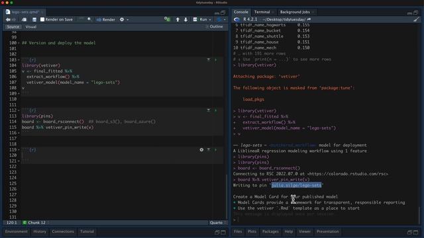
Task: Go to previous chunk arrow
Action: [x=178, y=19]
